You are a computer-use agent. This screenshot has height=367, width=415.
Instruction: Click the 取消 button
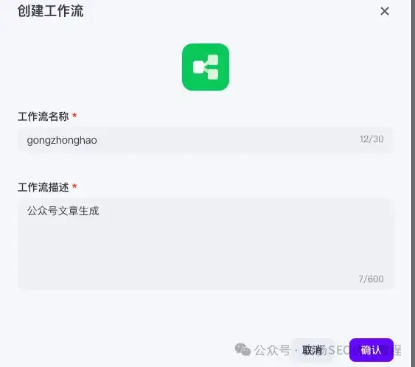[x=313, y=350]
